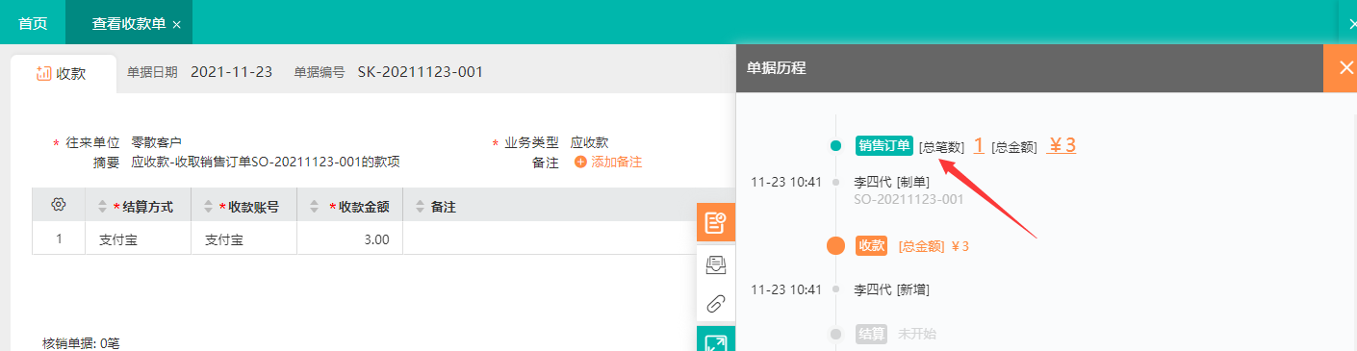Click the 销售订单 green tag

coord(883,145)
